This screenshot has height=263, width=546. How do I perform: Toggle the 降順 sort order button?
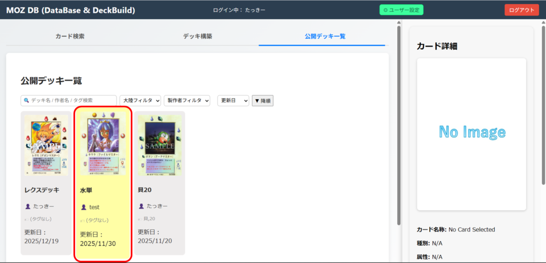tap(262, 101)
